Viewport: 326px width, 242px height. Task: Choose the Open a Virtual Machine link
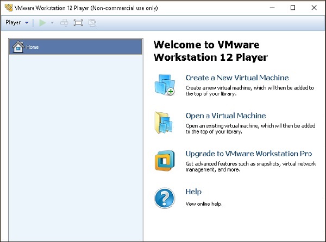[225, 116]
